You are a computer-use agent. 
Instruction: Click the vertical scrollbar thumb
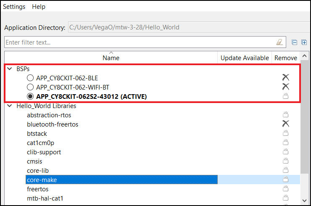tap(304, 117)
